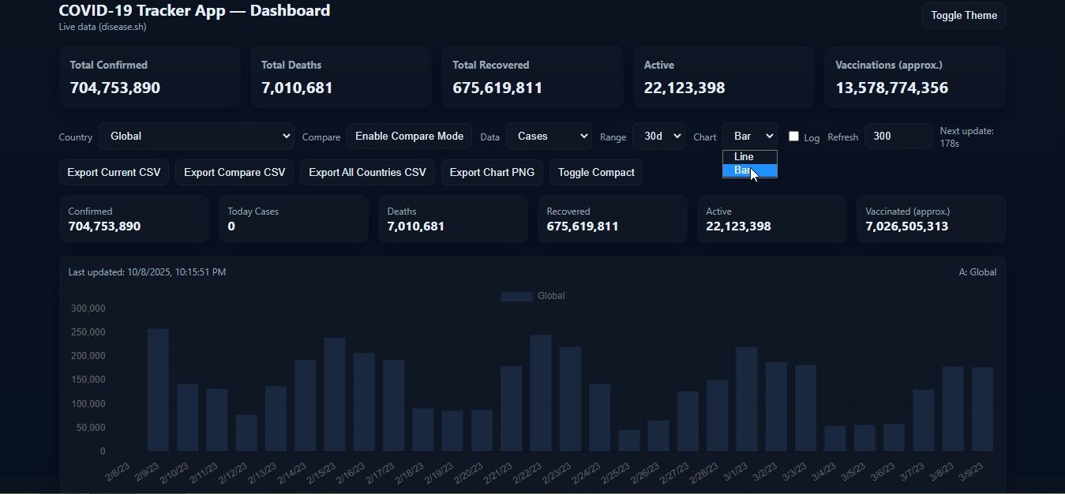
Task: Enable the Log scale checkbox
Action: click(793, 137)
